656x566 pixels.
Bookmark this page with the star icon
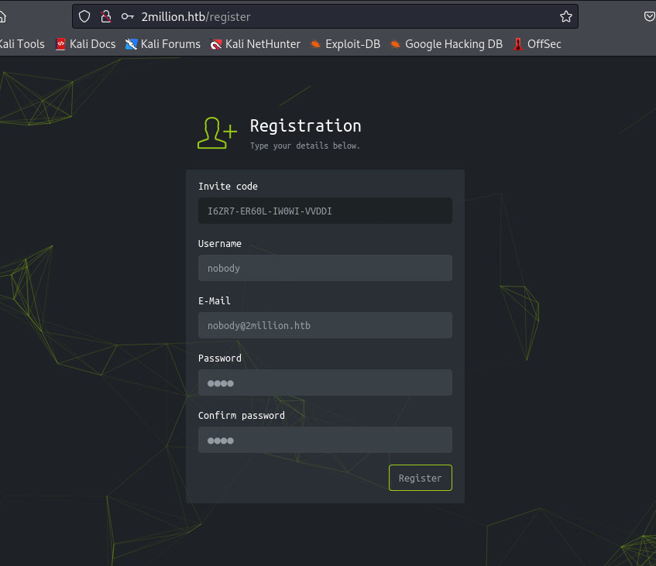(566, 16)
